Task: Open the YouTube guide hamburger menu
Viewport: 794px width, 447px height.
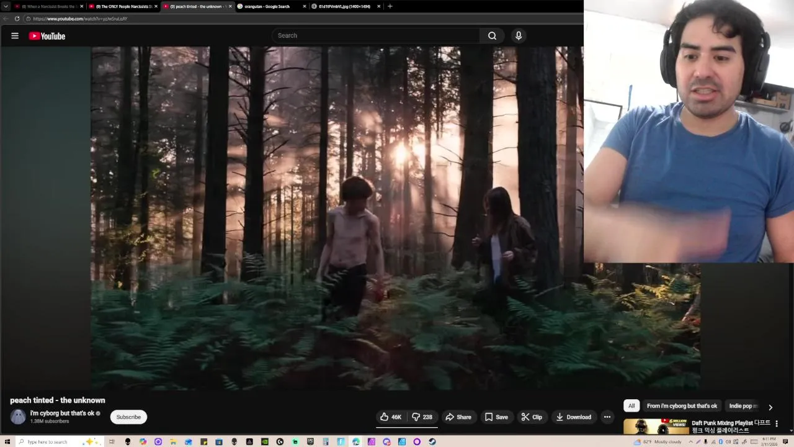Action: pyautogui.click(x=15, y=36)
